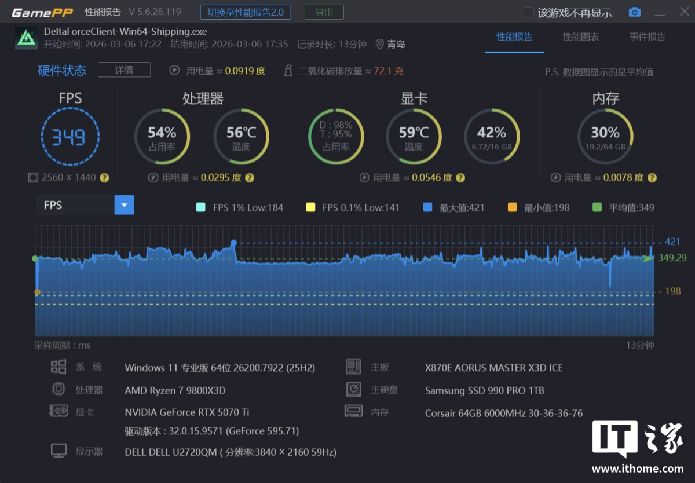
Task: Click the processor 56℃ temperature gauge
Action: click(241, 137)
